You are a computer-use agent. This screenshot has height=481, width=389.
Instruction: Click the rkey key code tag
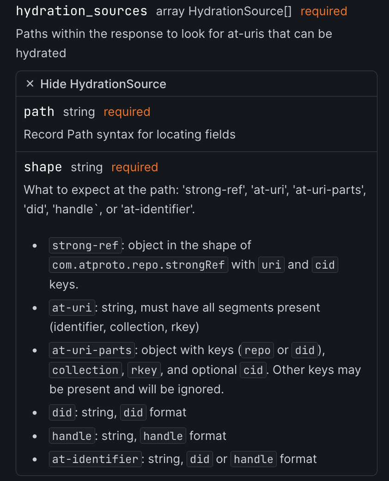coord(144,370)
